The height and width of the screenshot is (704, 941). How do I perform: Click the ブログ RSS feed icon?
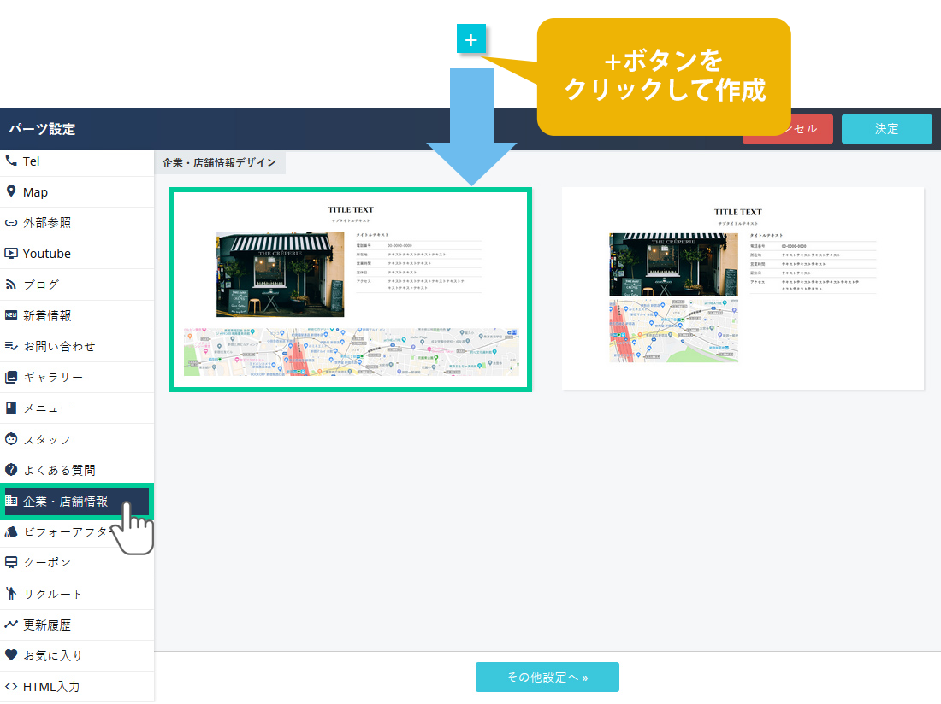click(11, 285)
